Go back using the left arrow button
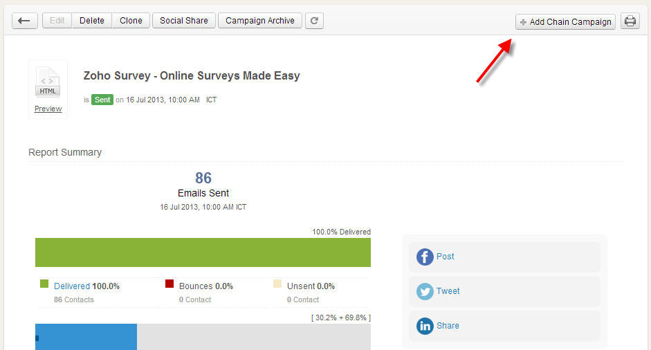This screenshot has width=651, height=350. point(24,21)
